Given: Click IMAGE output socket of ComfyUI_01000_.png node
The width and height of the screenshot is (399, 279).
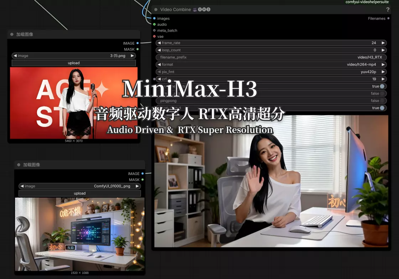Looking at the screenshot, I should (x=142, y=174).
